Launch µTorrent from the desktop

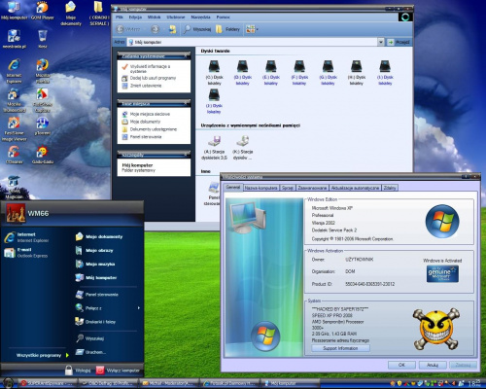click(43, 125)
